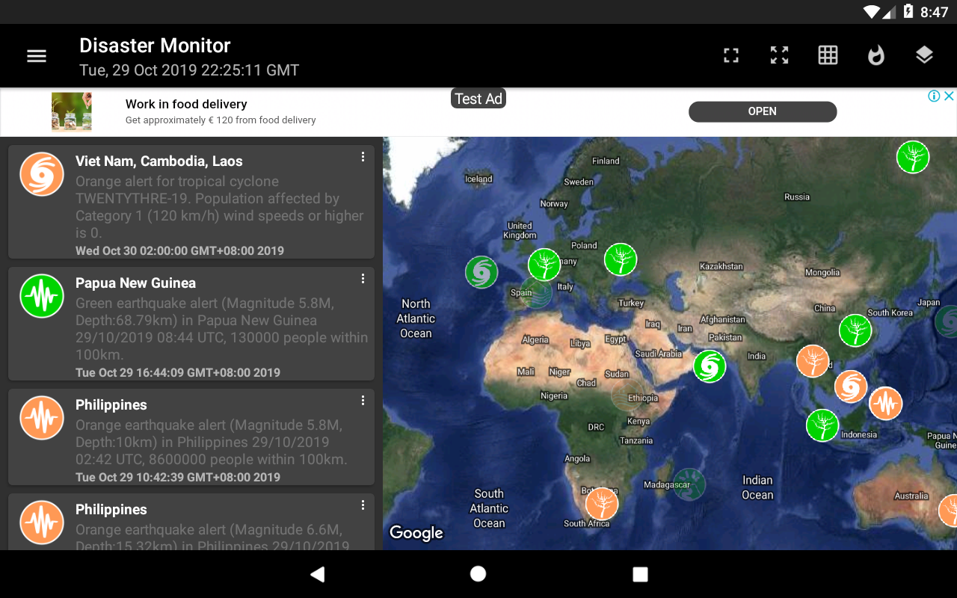This screenshot has width=957, height=598.
Task: Tap the battery icon in status bar
Action: (908, 11)
